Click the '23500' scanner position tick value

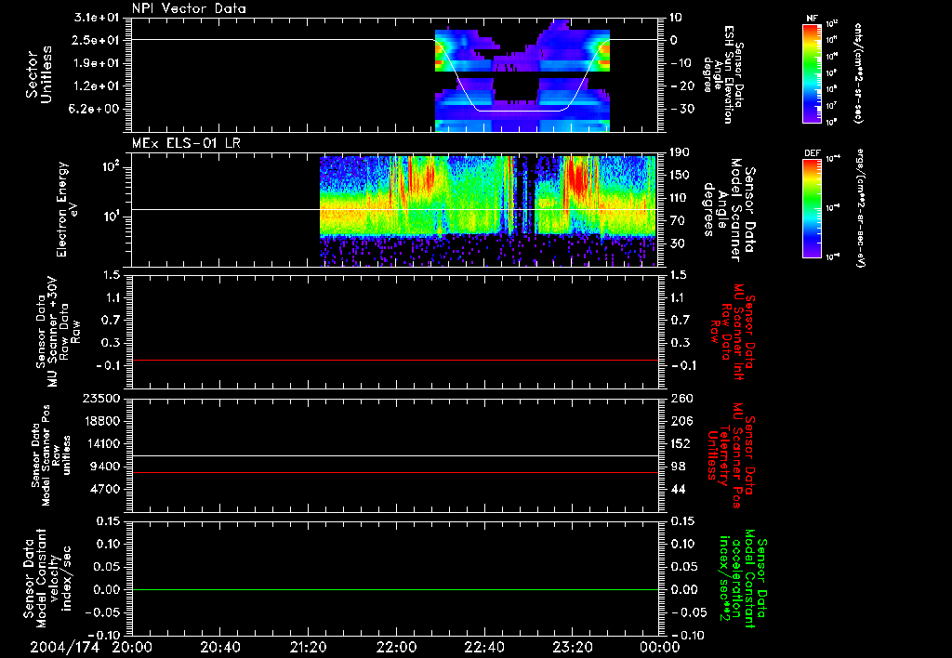[100, 399]
